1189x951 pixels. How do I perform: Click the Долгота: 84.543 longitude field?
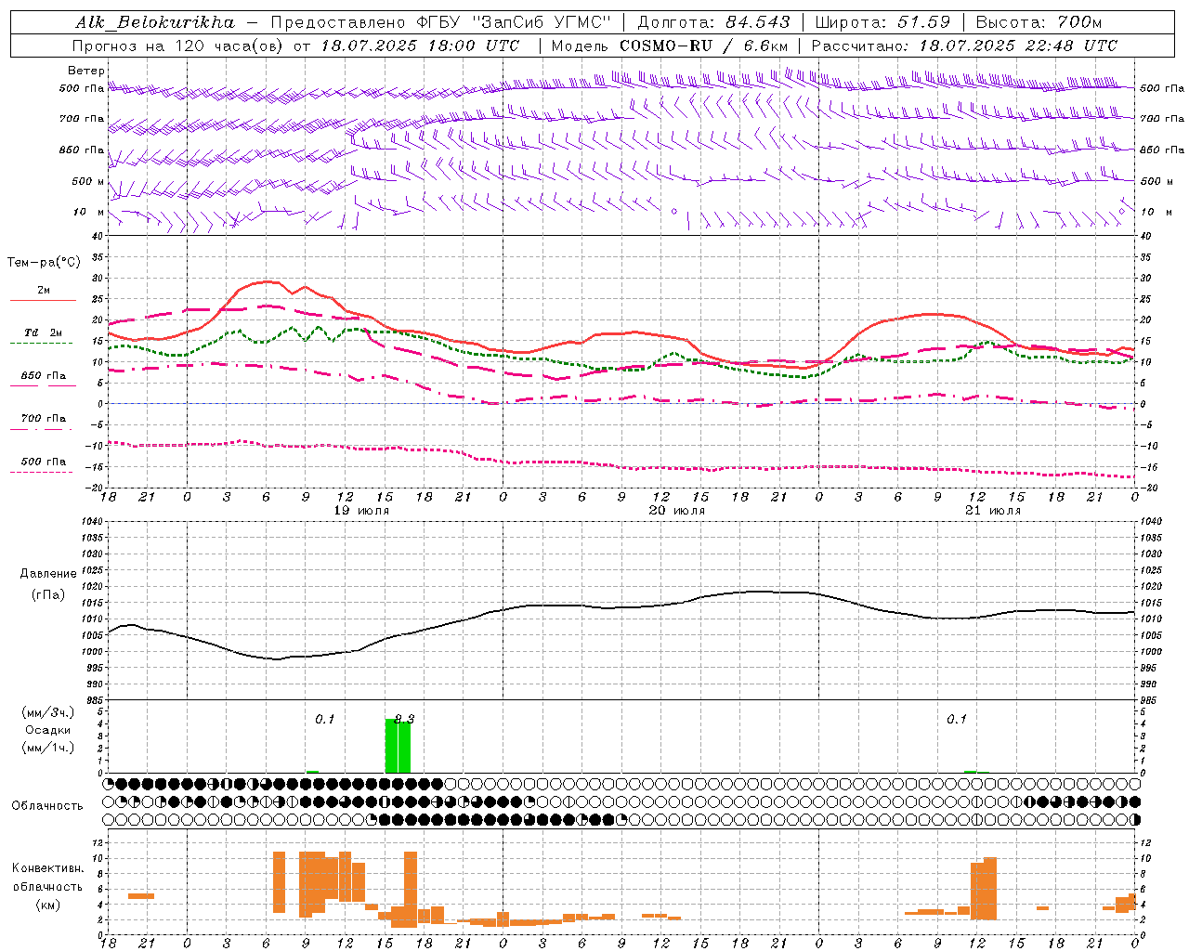click(713, 22)
